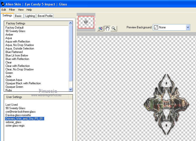The width and height of the screenshot is (196, 141).
Task: Select 90 Sweety Glass below Last Used
Action: click(15, 108)
